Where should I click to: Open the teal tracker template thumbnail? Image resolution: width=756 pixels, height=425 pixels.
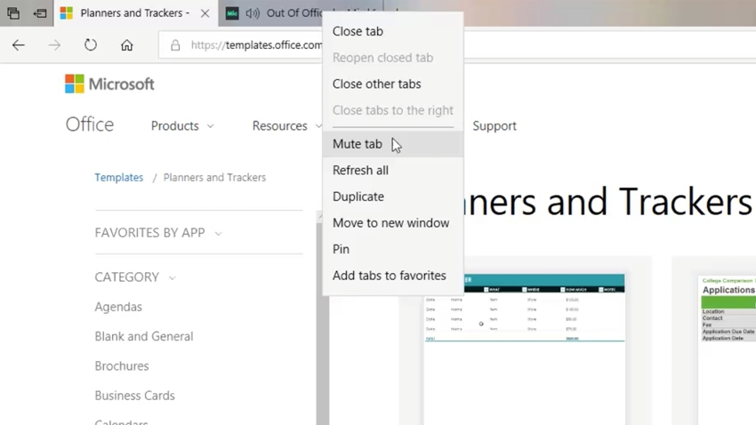525,349
